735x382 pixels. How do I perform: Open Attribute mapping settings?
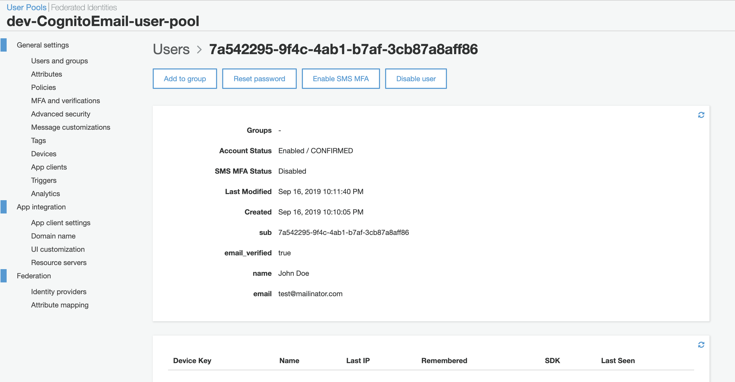pos(60,305)
